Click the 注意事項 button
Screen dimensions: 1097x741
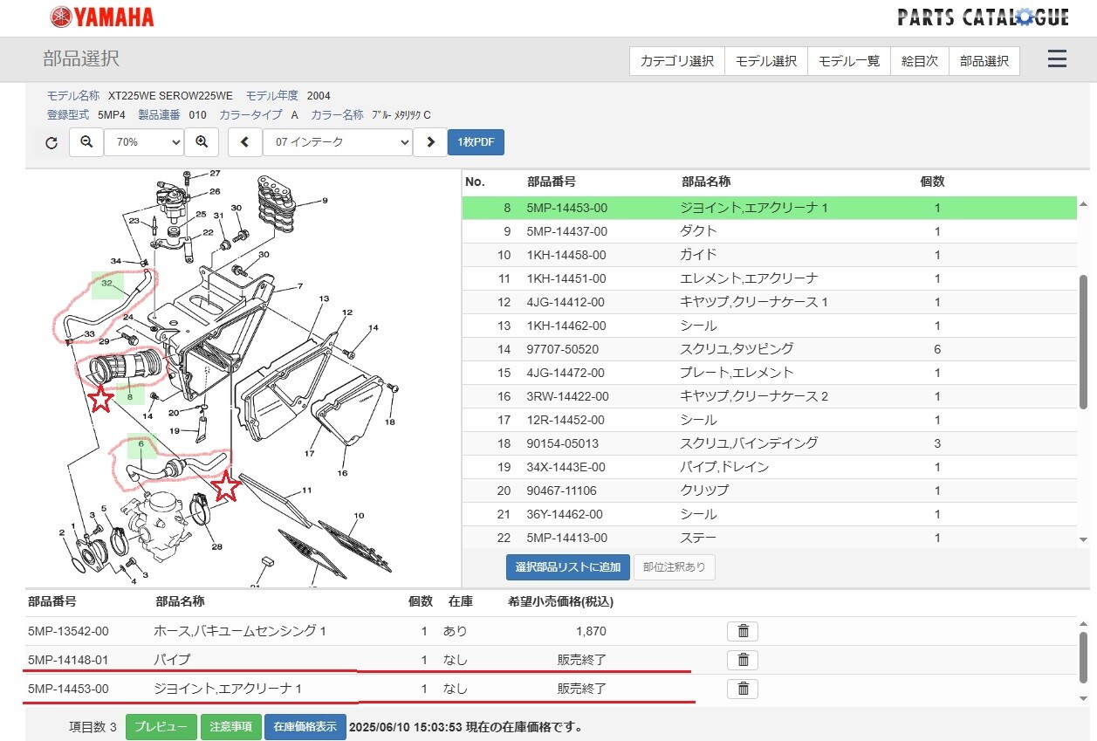click(231, 726)
